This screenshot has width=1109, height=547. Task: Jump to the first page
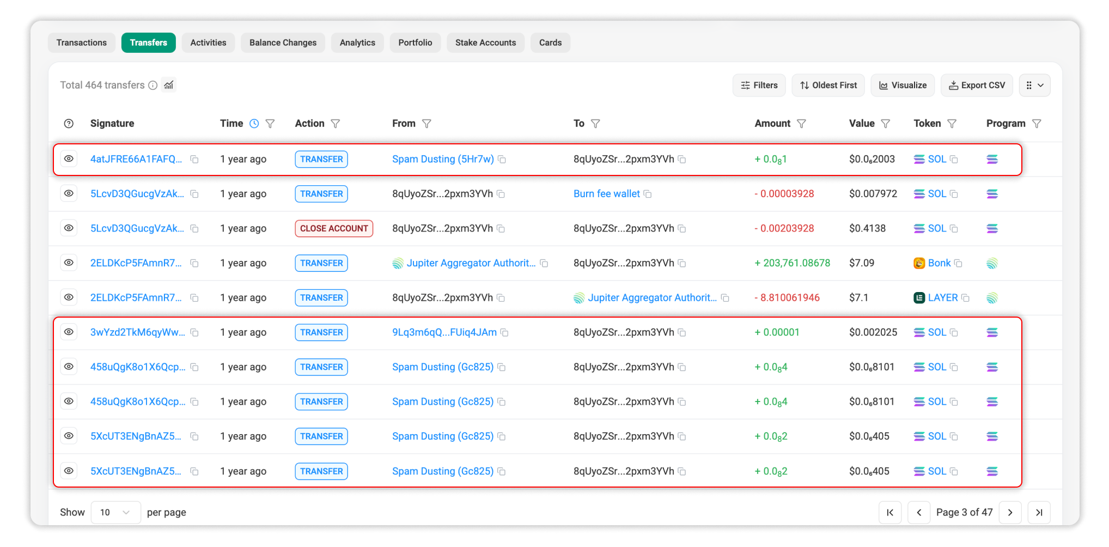pyautogui.click(x=890, y=512)
